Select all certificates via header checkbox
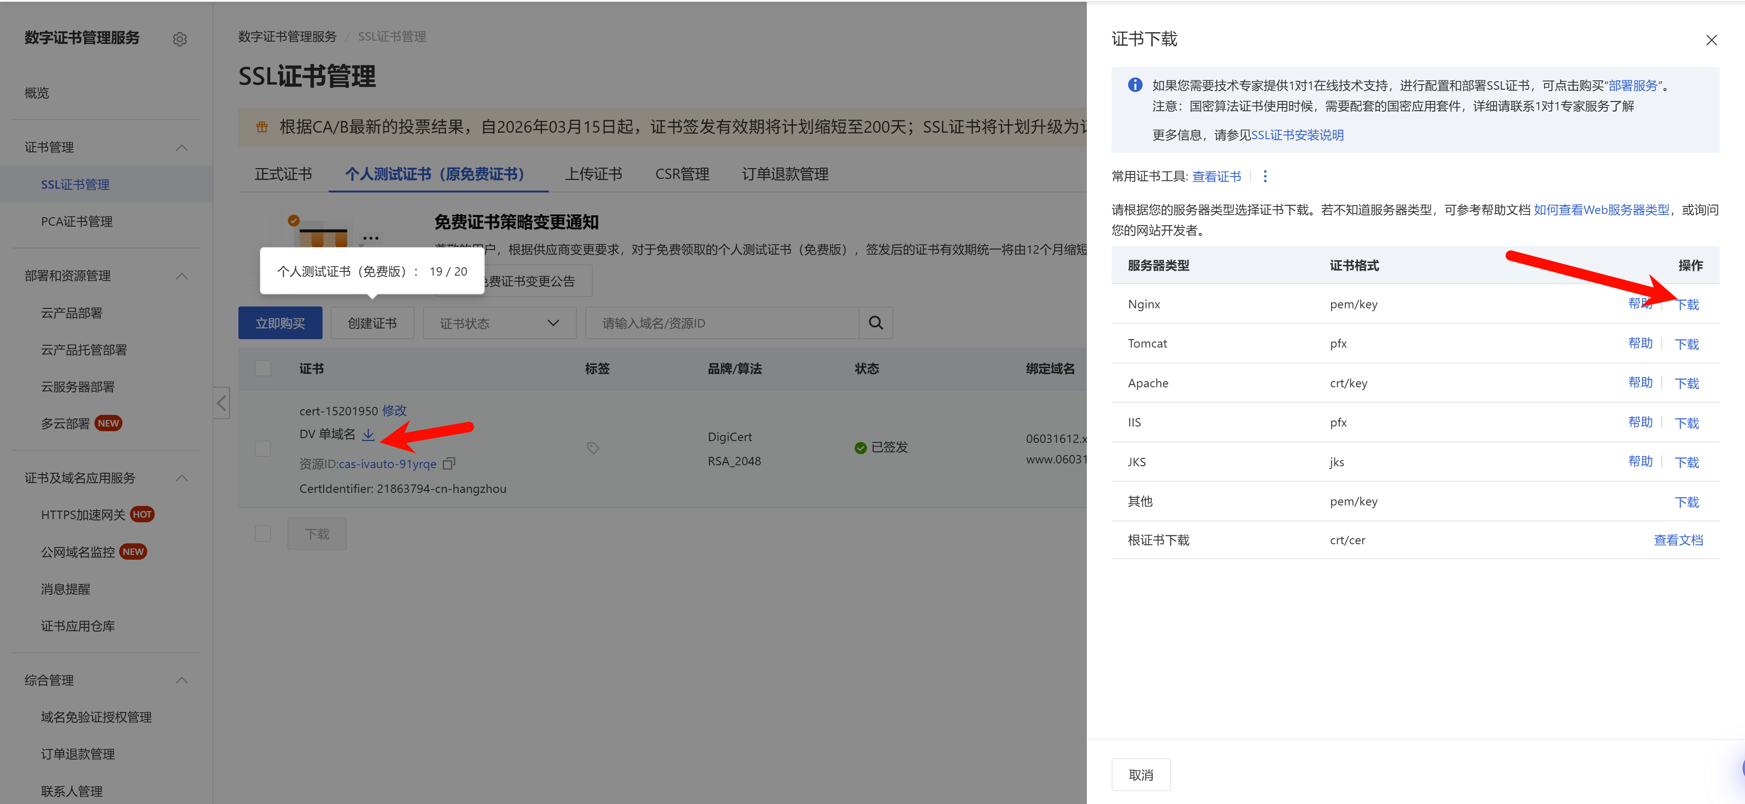Screen dimensions: 1745x804 263,368
